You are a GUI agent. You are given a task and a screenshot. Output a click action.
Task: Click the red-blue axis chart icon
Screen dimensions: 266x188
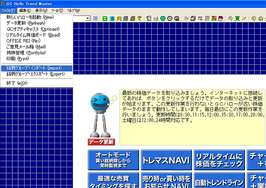(x=207, y=18)
